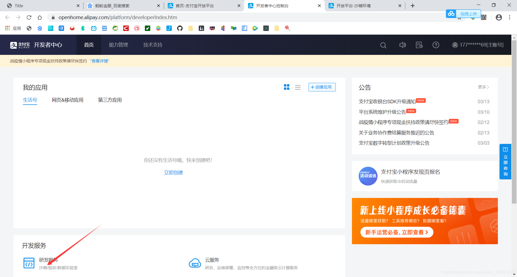This screenshot has width=517, height=277.
Task: Click the 研发服务 code icon
Action: pos(29,263)
